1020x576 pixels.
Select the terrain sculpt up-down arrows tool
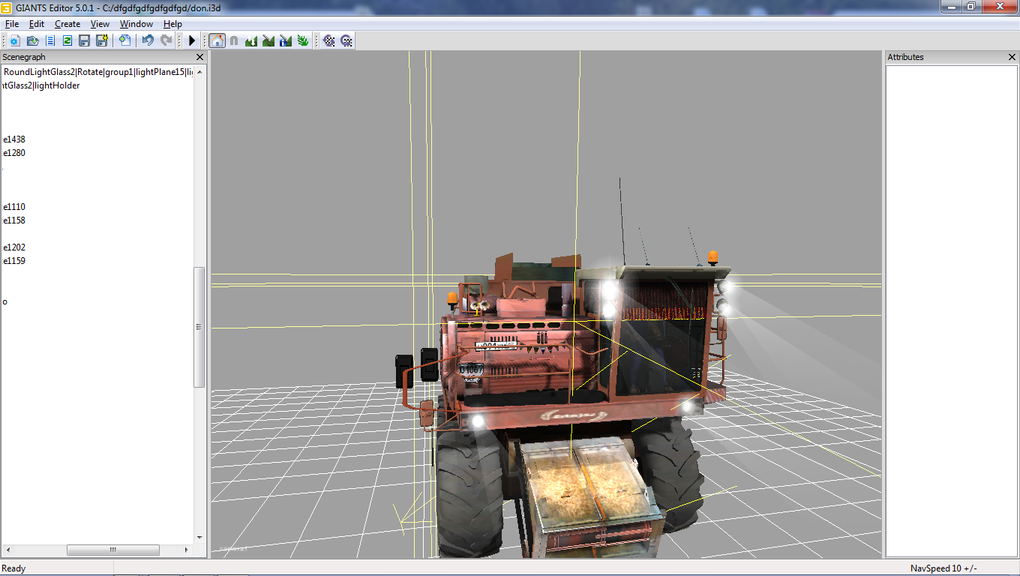click(251, 40)
